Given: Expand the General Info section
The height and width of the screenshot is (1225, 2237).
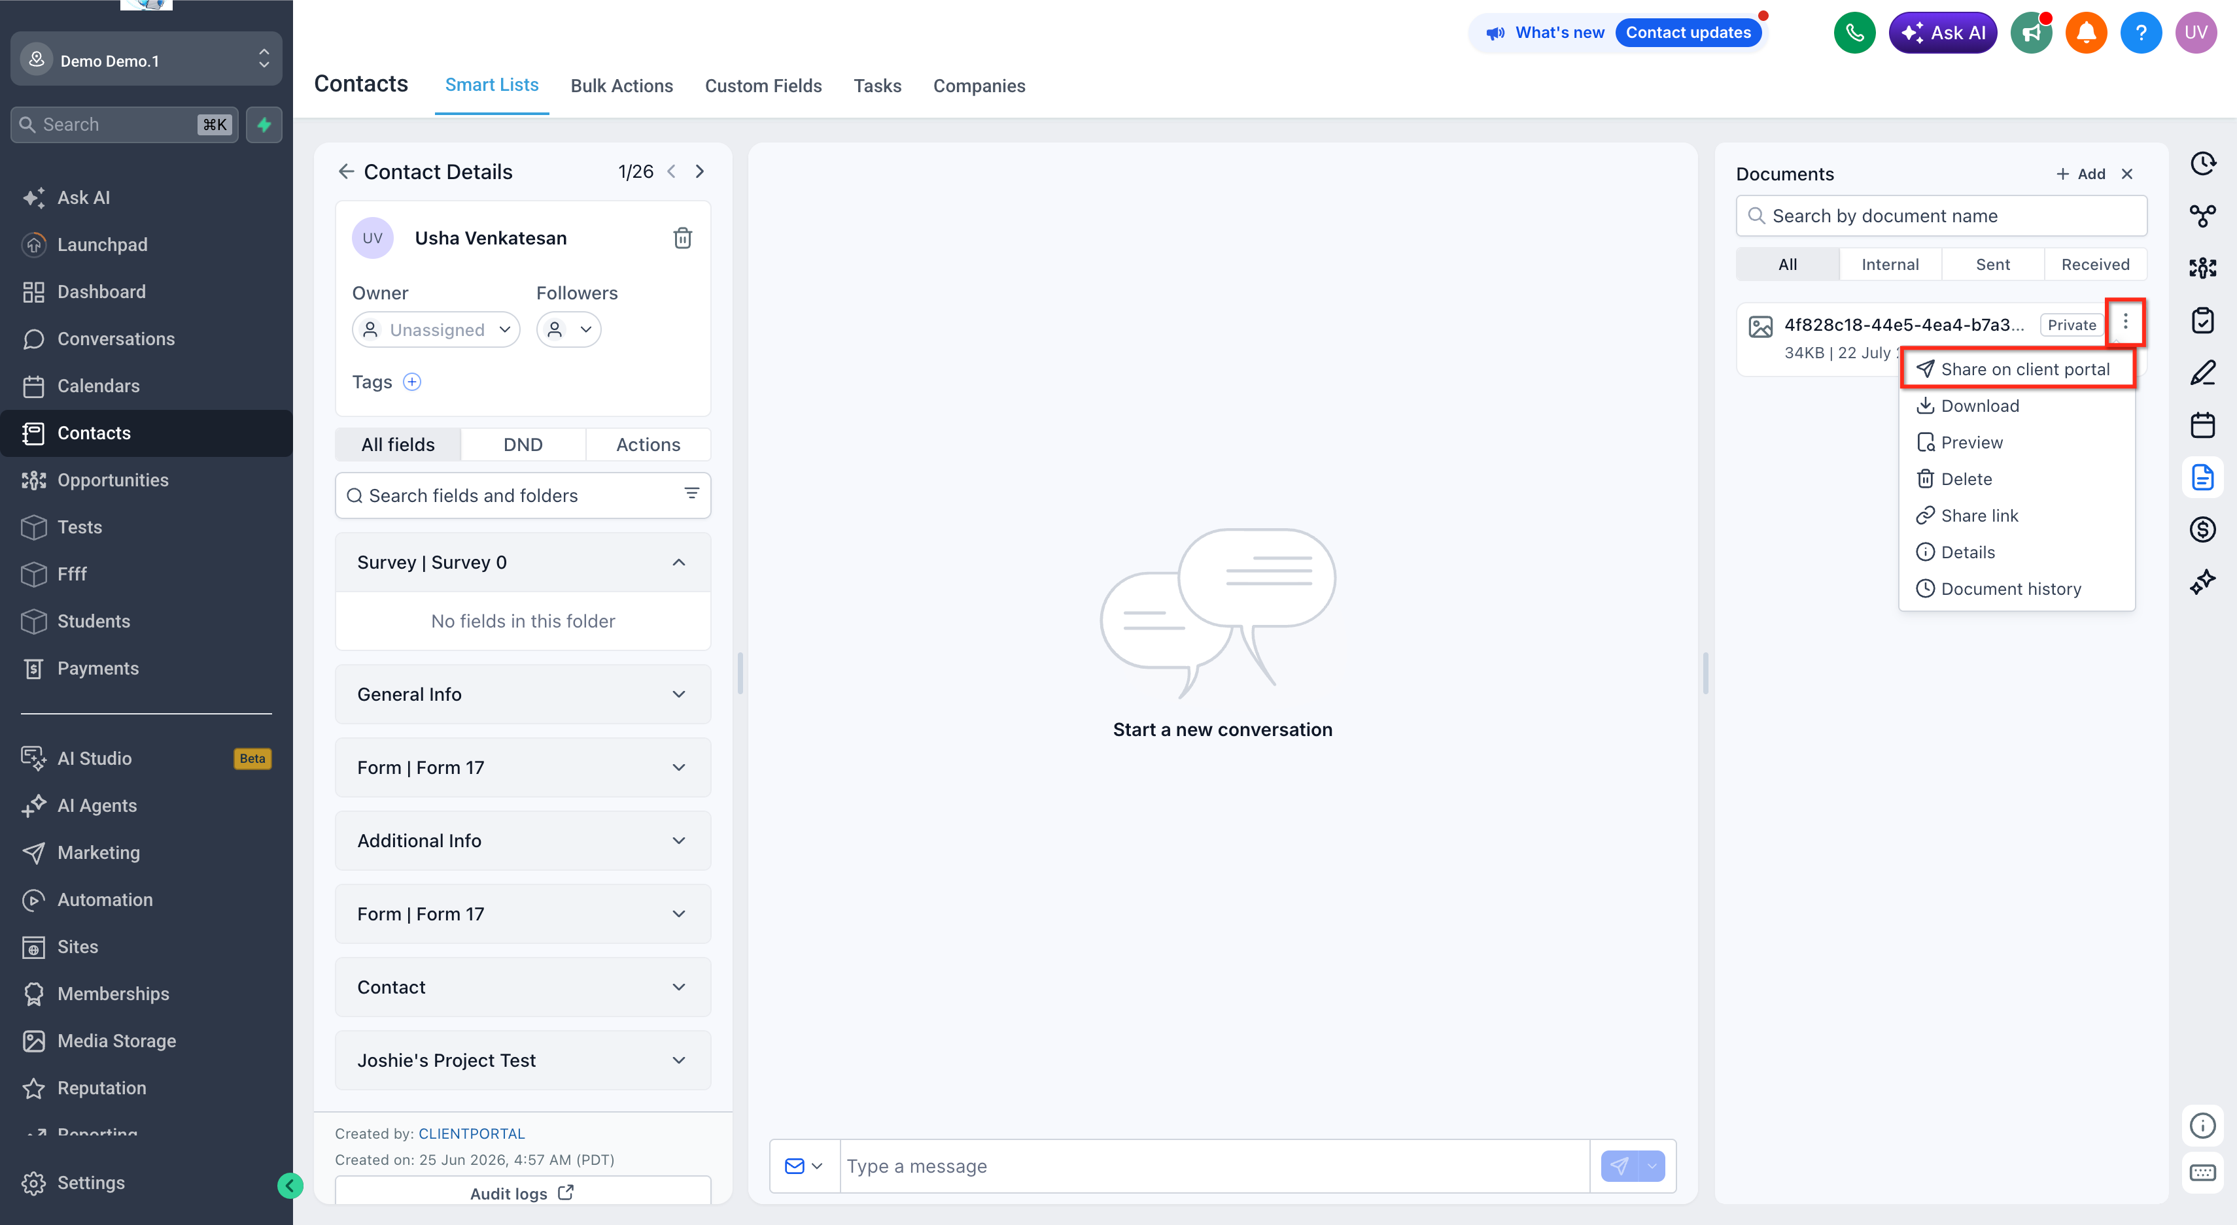Looking at the screenshot, I should point(523,694).
